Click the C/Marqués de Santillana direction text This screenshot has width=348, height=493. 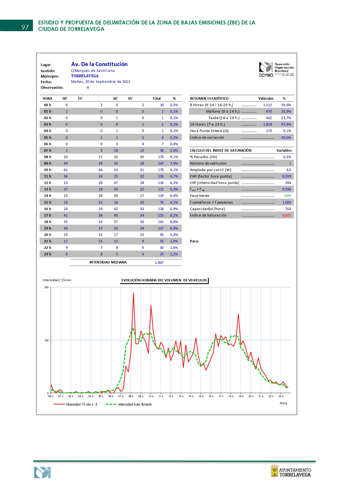93,71
